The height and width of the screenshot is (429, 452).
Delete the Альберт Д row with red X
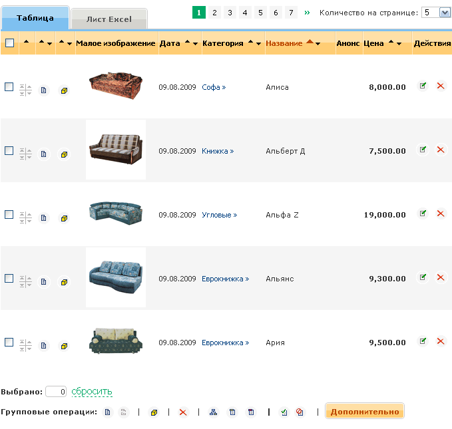440,150
